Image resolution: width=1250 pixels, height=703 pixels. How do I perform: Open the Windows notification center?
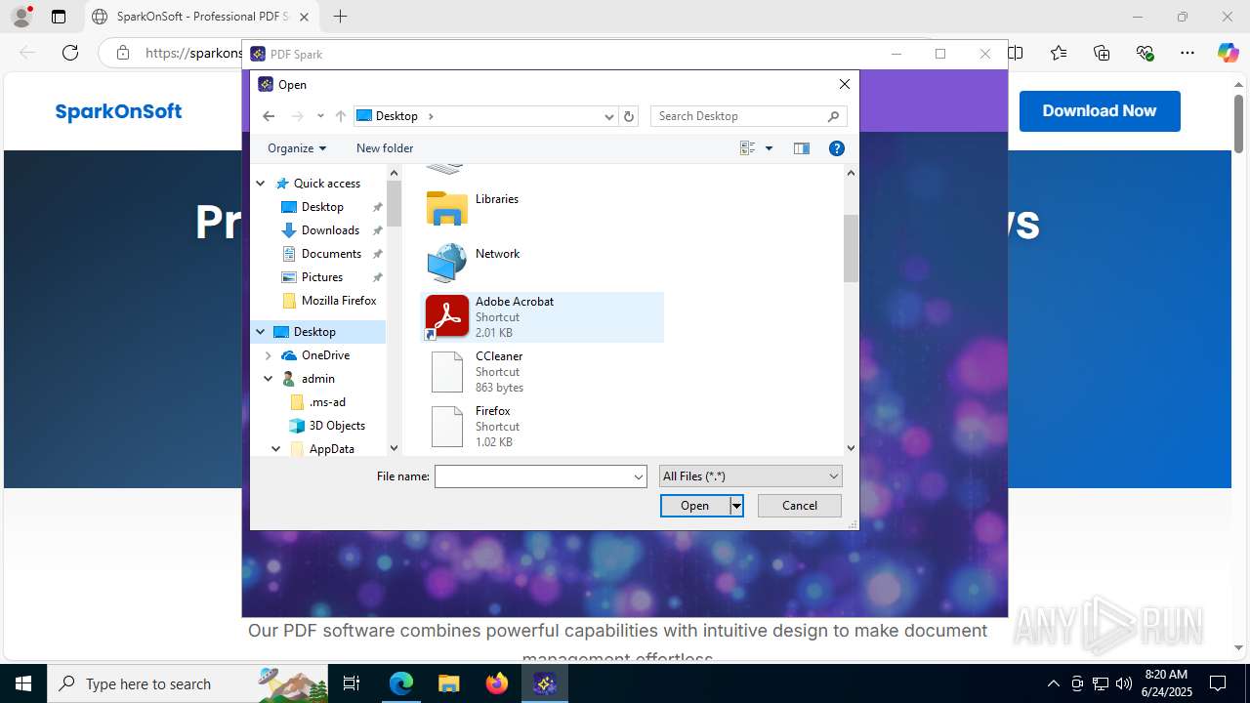tap(1218, 683)
